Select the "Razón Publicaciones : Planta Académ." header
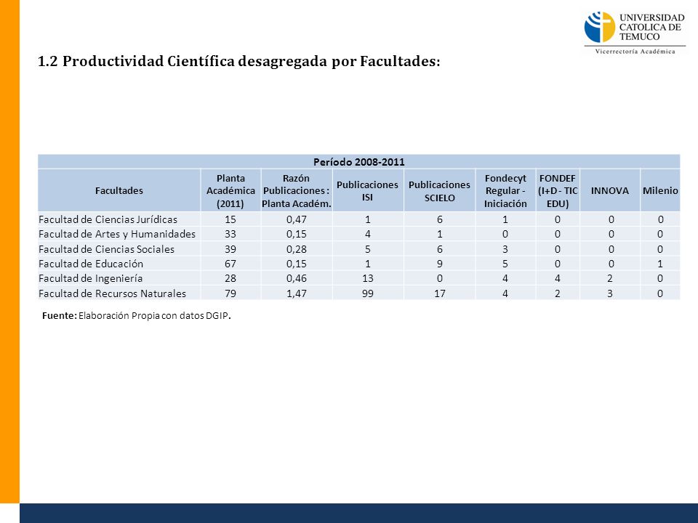698x523 pixels. click(x=297, y=191)
